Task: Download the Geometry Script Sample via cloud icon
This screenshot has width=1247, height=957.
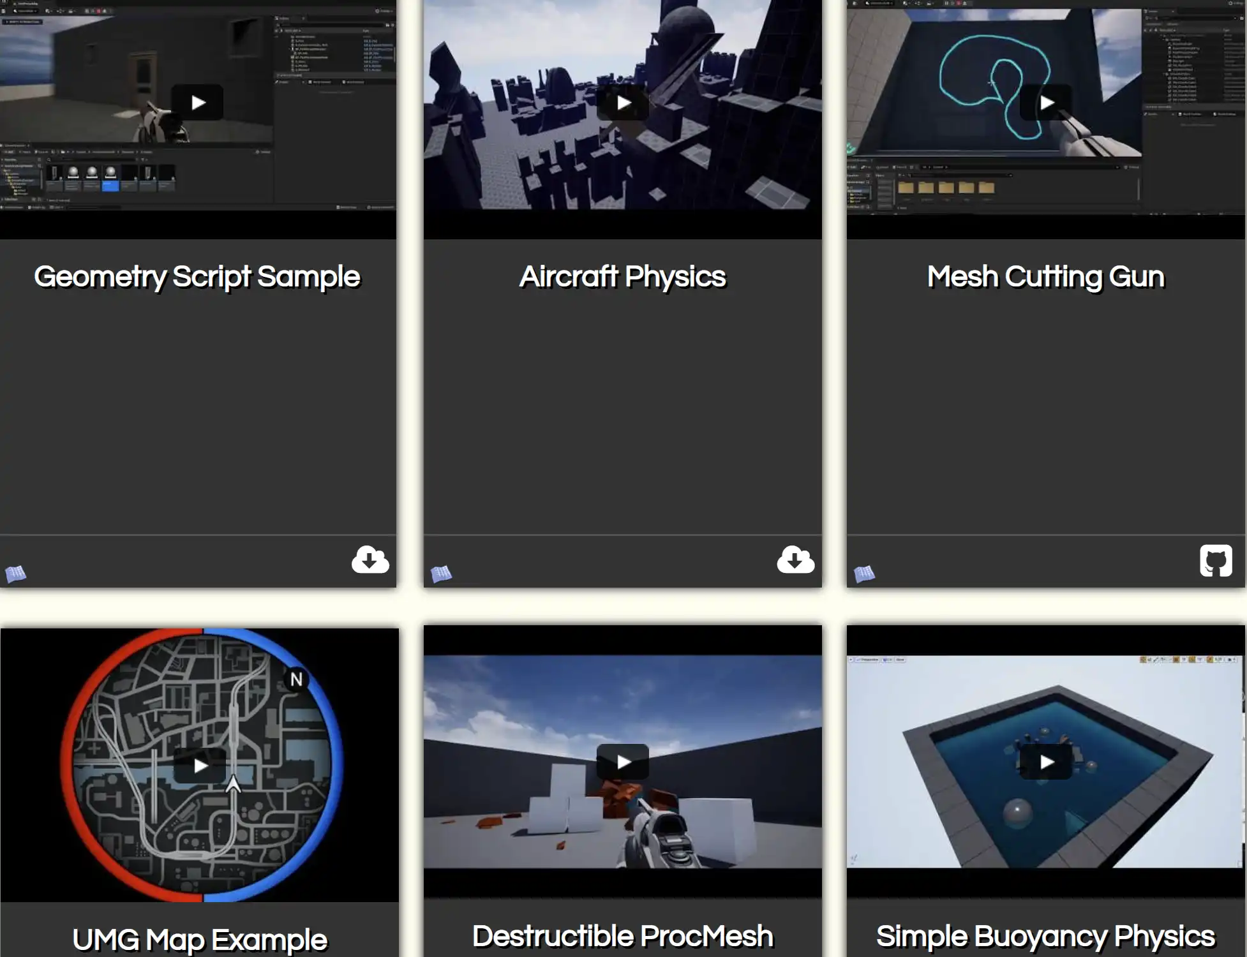Action: [370, 560]
